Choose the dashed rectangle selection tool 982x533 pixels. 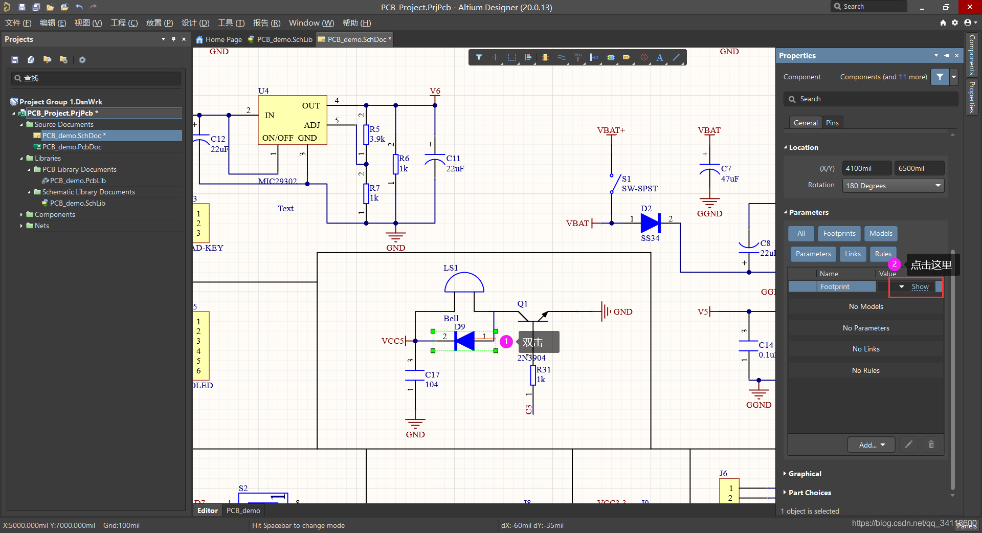[x=512, y=57]
